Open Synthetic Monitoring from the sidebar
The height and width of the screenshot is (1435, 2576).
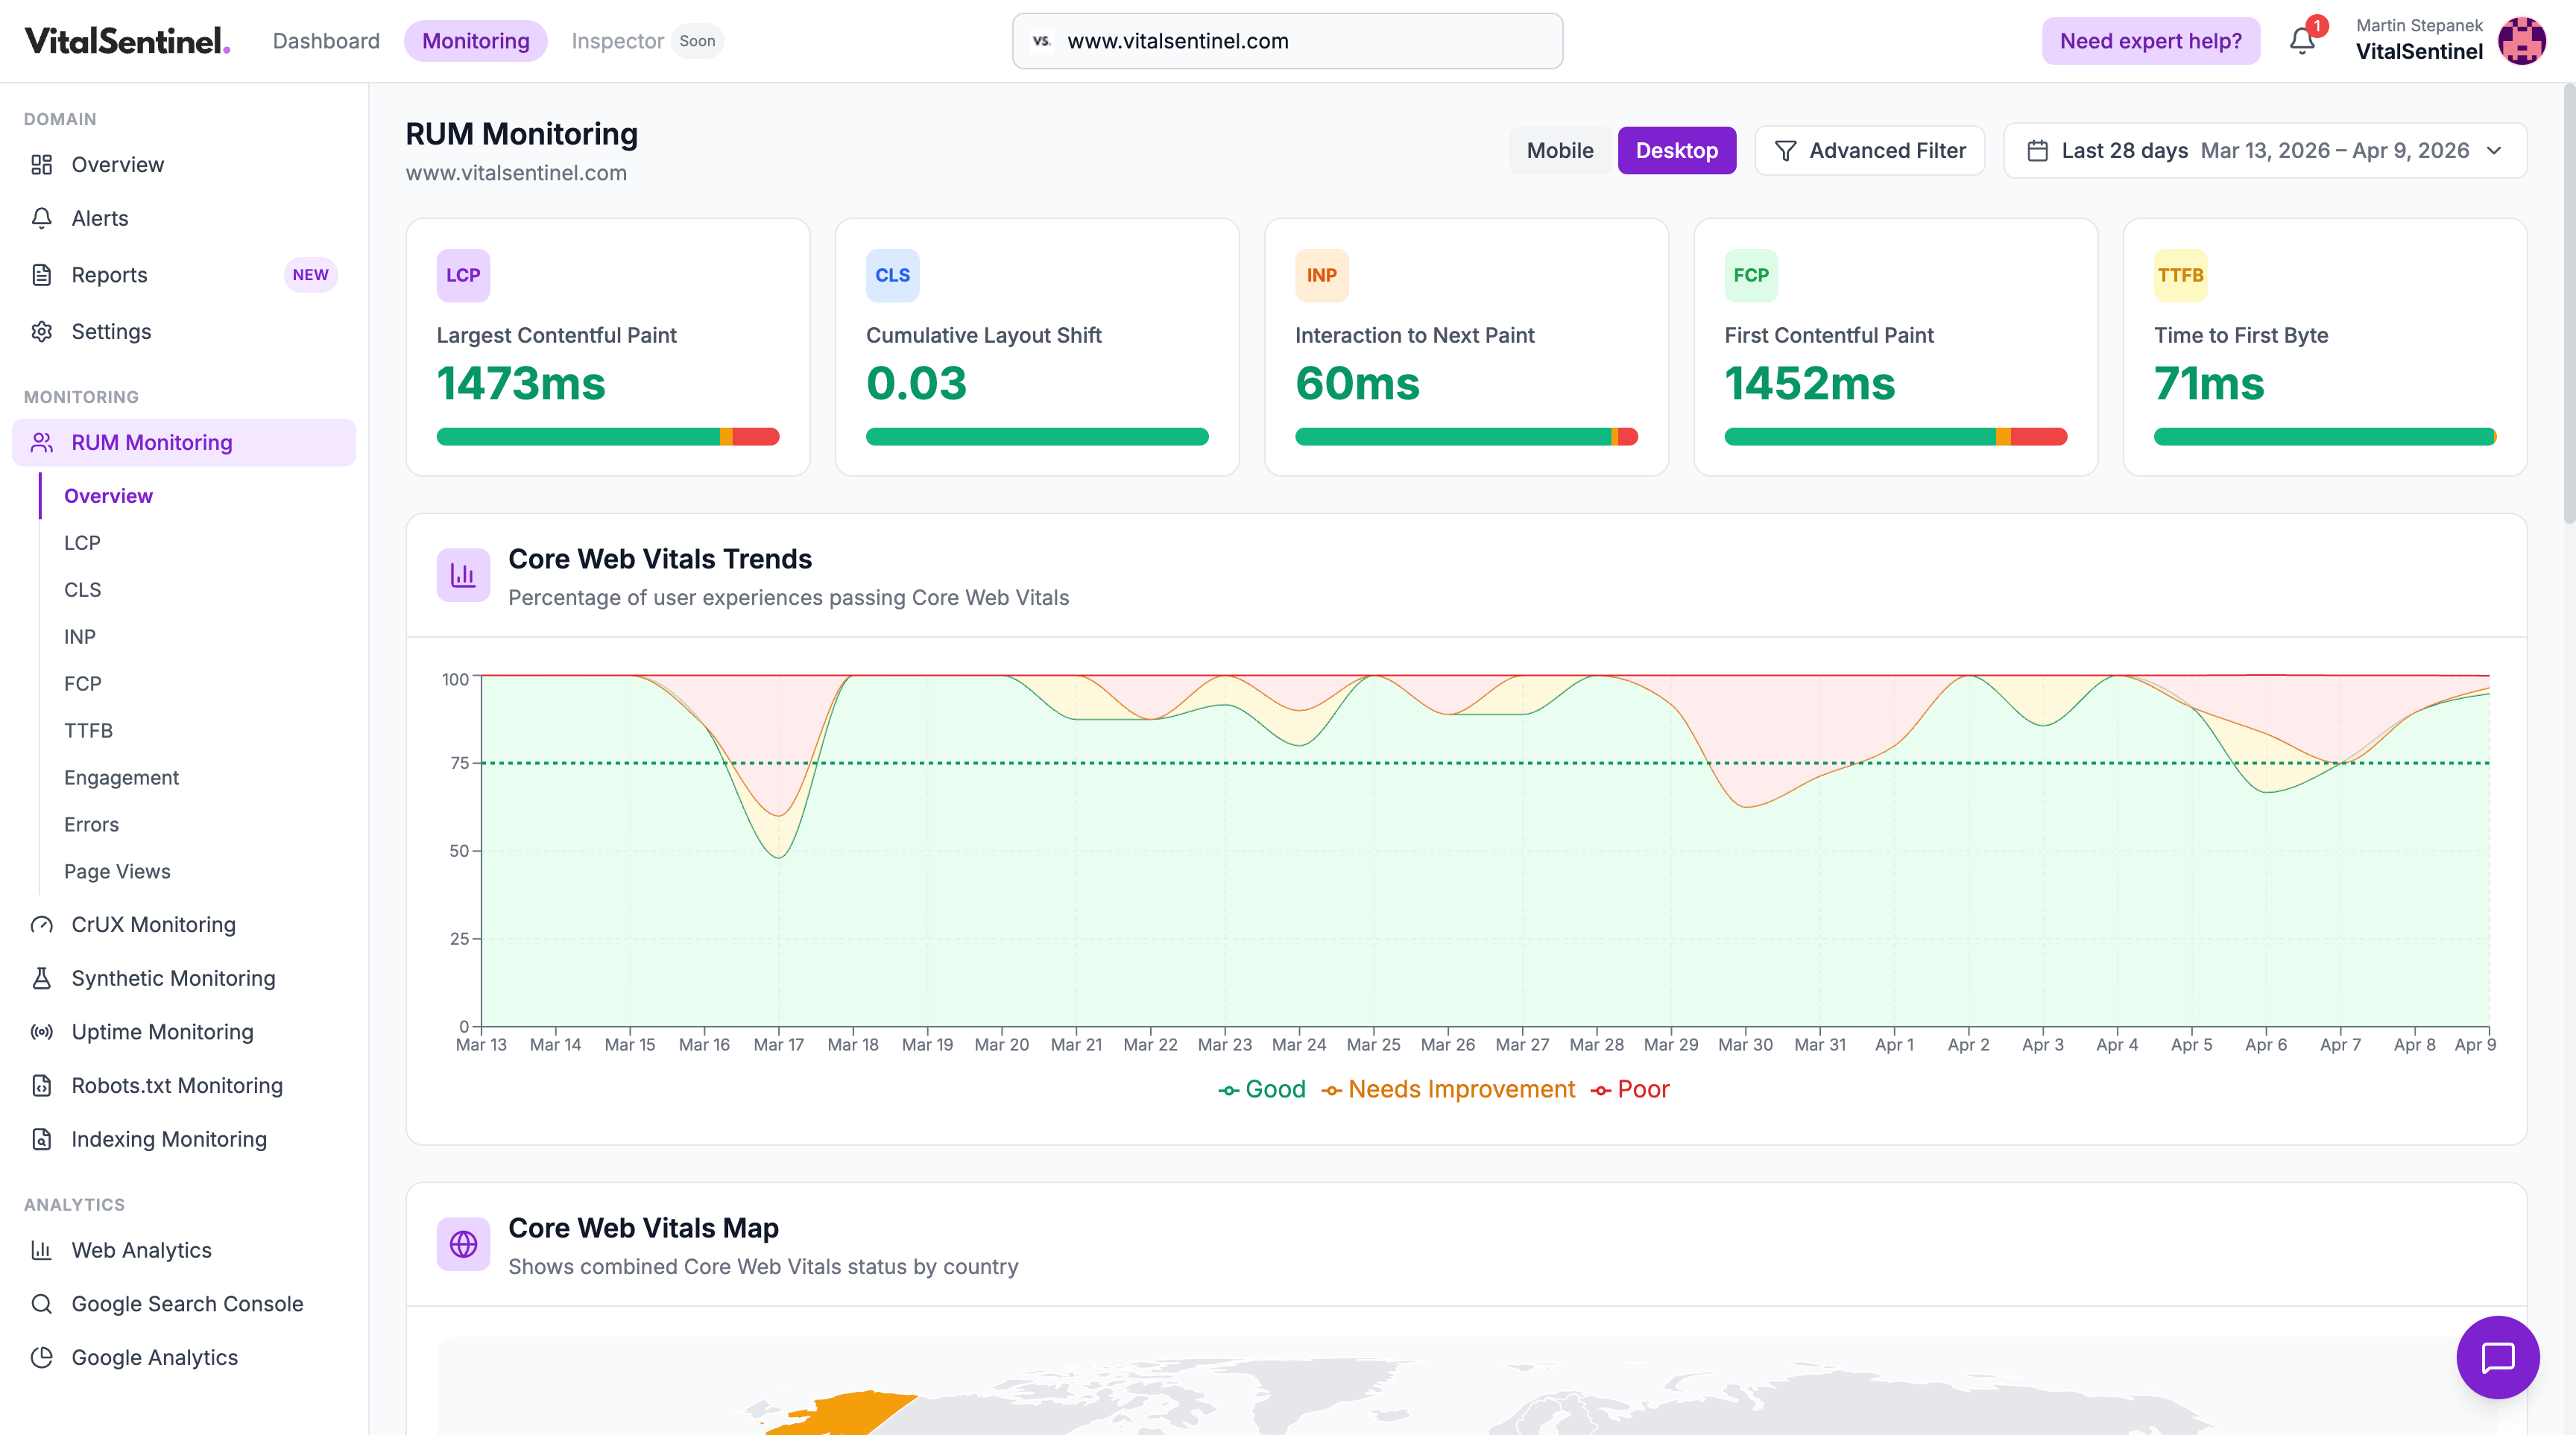pos(172,978)
